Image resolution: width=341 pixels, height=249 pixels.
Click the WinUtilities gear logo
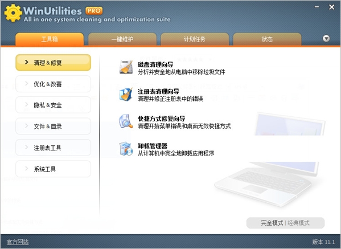(x=13, y=13)
